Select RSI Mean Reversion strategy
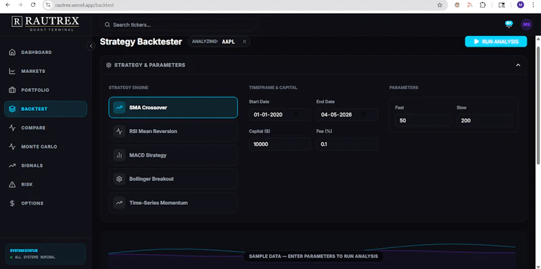The width and height of the screenshot is (541, 269). click(x=173, y=131)
